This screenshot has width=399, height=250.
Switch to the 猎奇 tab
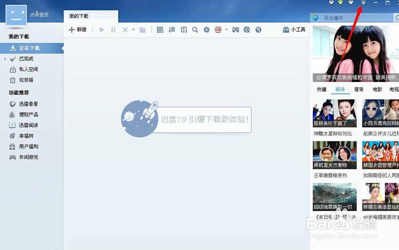(359, 89)
